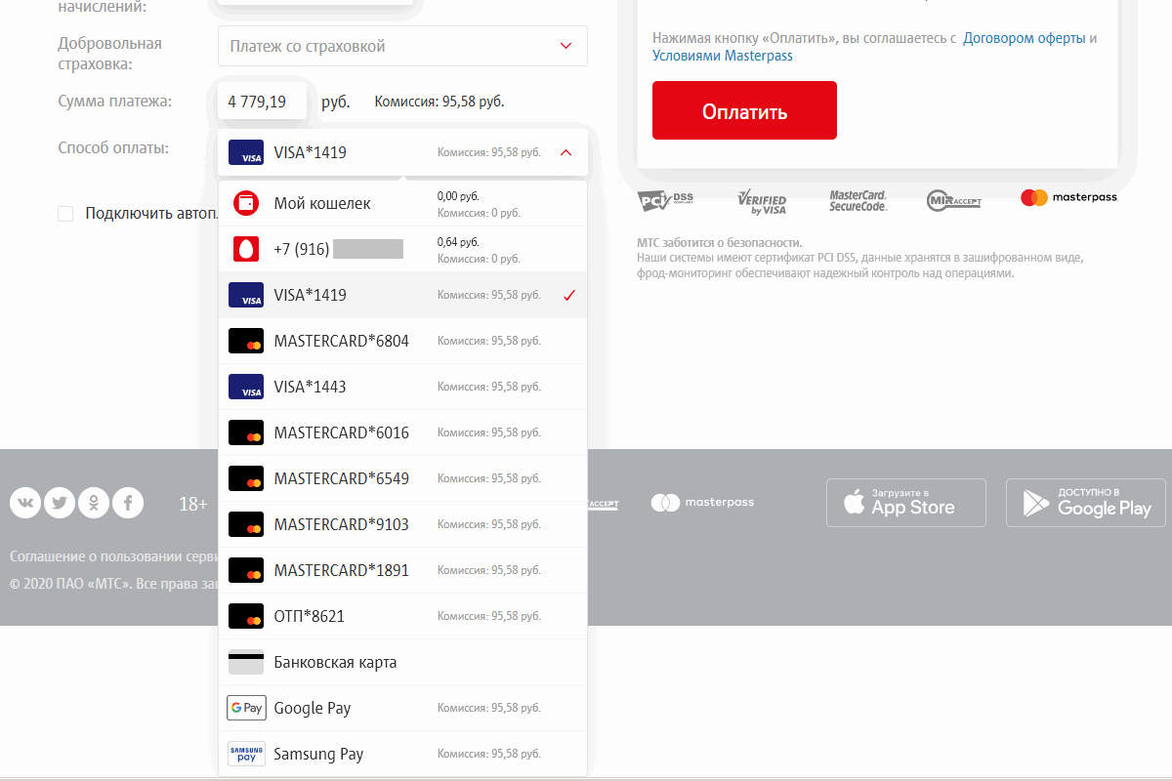
Task: Click the masterpass logo under Оплатить
Action: coord(1068,197)
